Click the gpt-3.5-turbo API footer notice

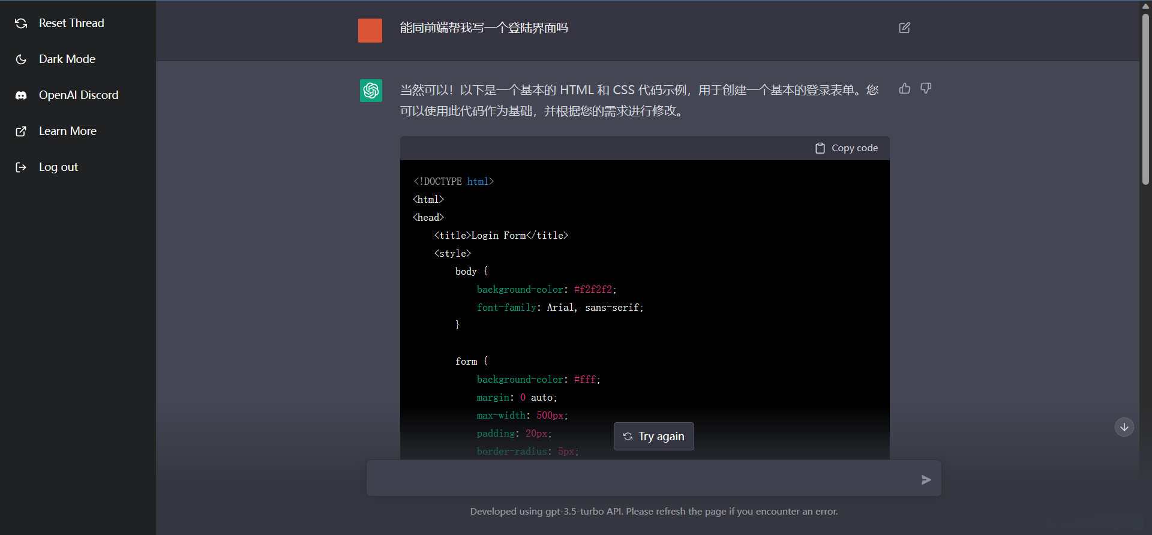coord(654,512)
